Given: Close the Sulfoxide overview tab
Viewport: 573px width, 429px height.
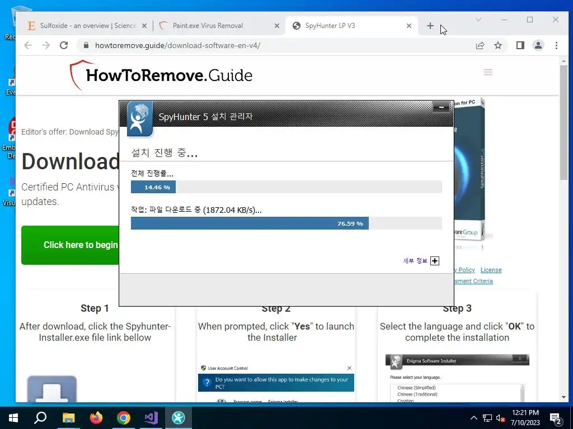Looking at the screenshot, I should click(x=144, y=26).
